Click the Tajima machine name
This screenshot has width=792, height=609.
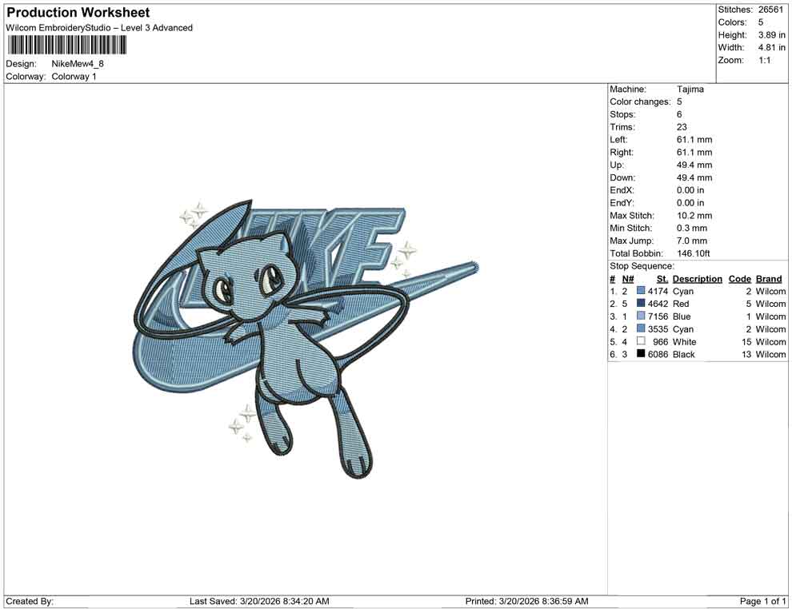click(690, 89)
